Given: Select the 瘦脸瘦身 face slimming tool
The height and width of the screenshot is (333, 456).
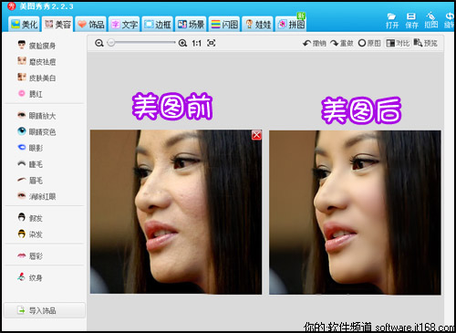Looking at the screenshot, I should tap(36, 46).
